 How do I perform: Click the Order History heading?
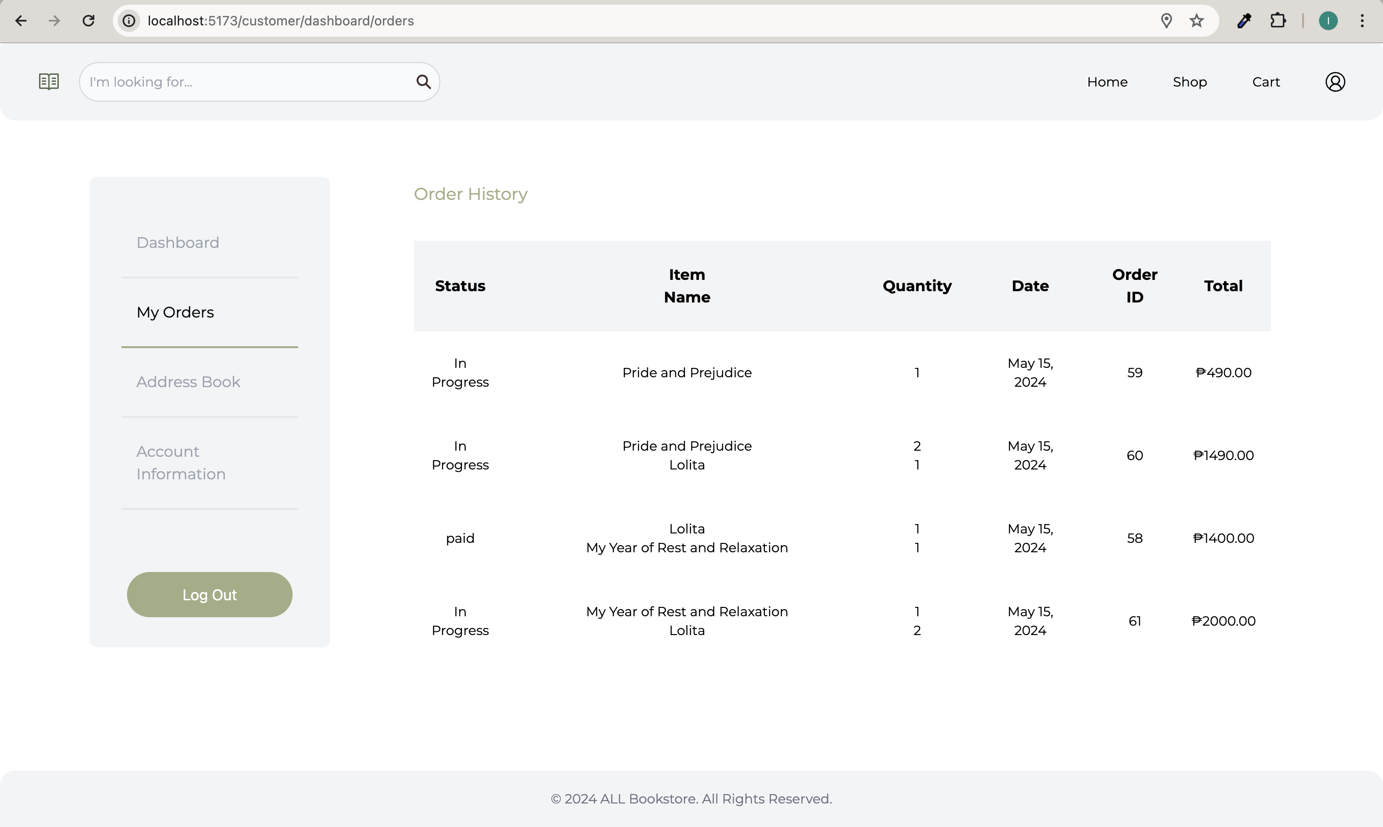pos(471,194)
